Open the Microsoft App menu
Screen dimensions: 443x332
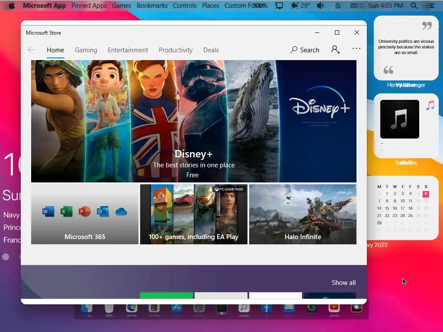click(45, 6)
